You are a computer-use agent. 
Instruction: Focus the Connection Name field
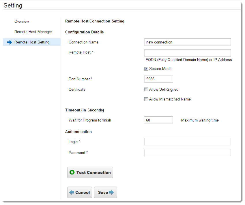pyautogui.click(x=188, y=42)
